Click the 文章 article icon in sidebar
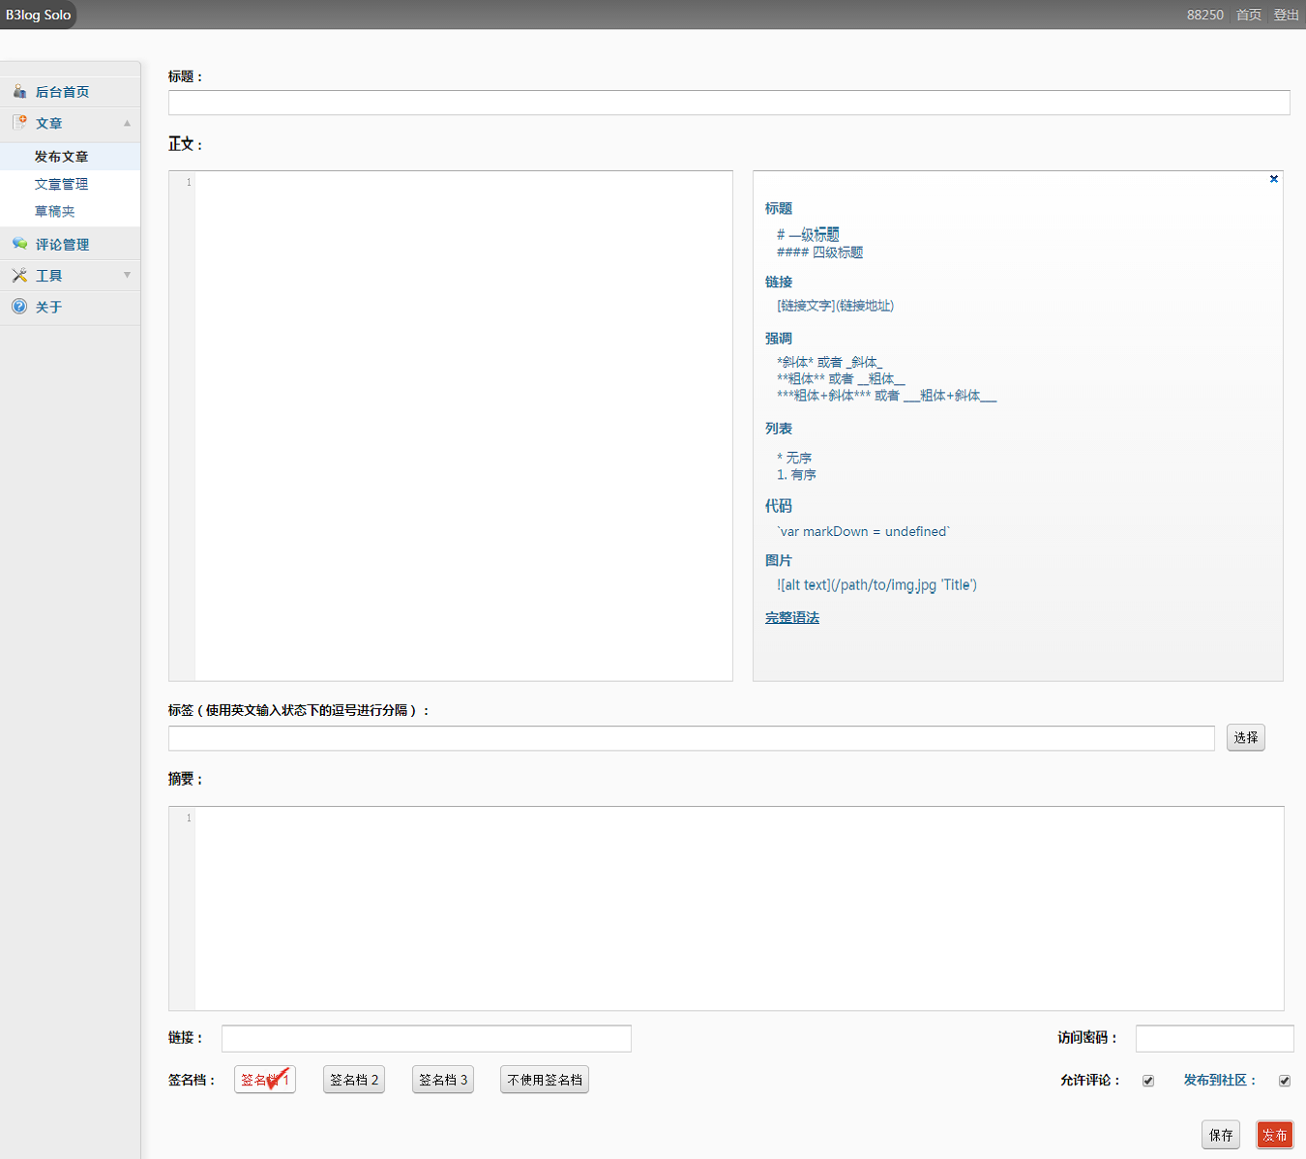This screenshot has width=1306, height=1159. (x=19, y=123)
